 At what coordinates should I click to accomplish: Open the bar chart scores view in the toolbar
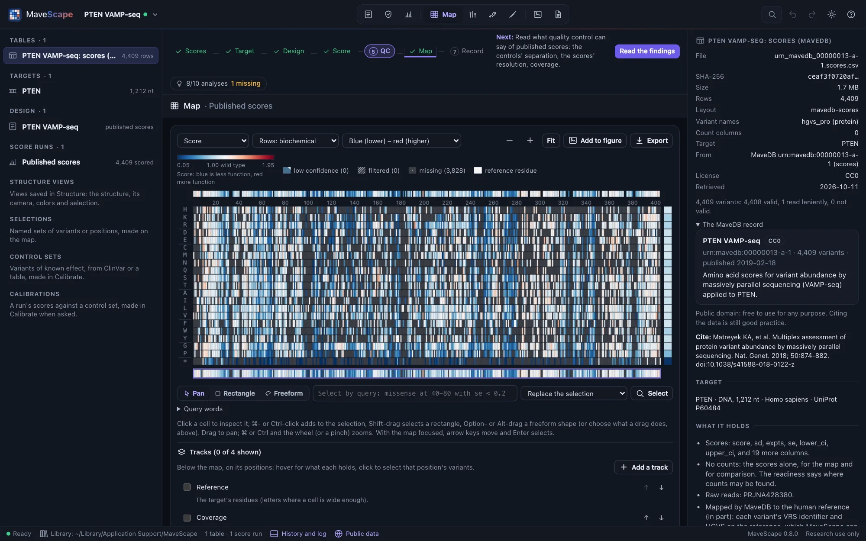pos(408,14)
